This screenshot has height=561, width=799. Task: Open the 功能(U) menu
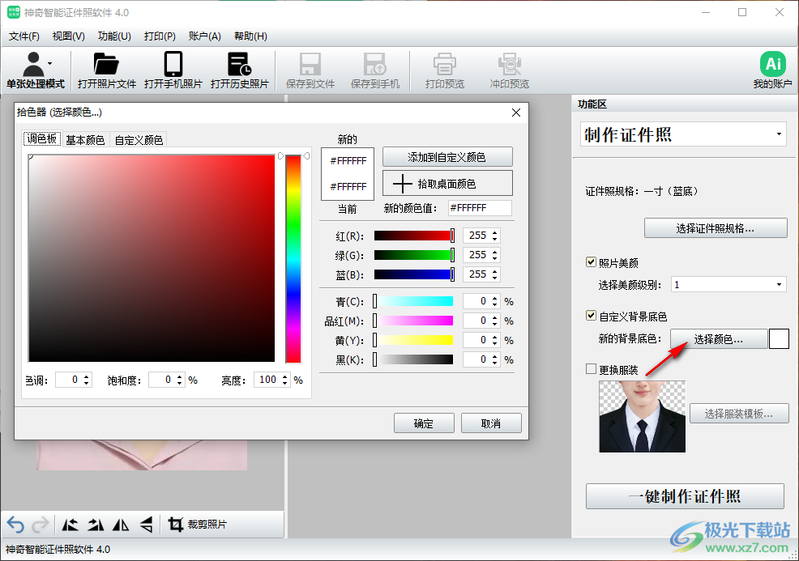(114, 36)
